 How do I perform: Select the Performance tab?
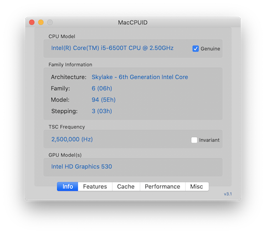(x=162, y=186)
